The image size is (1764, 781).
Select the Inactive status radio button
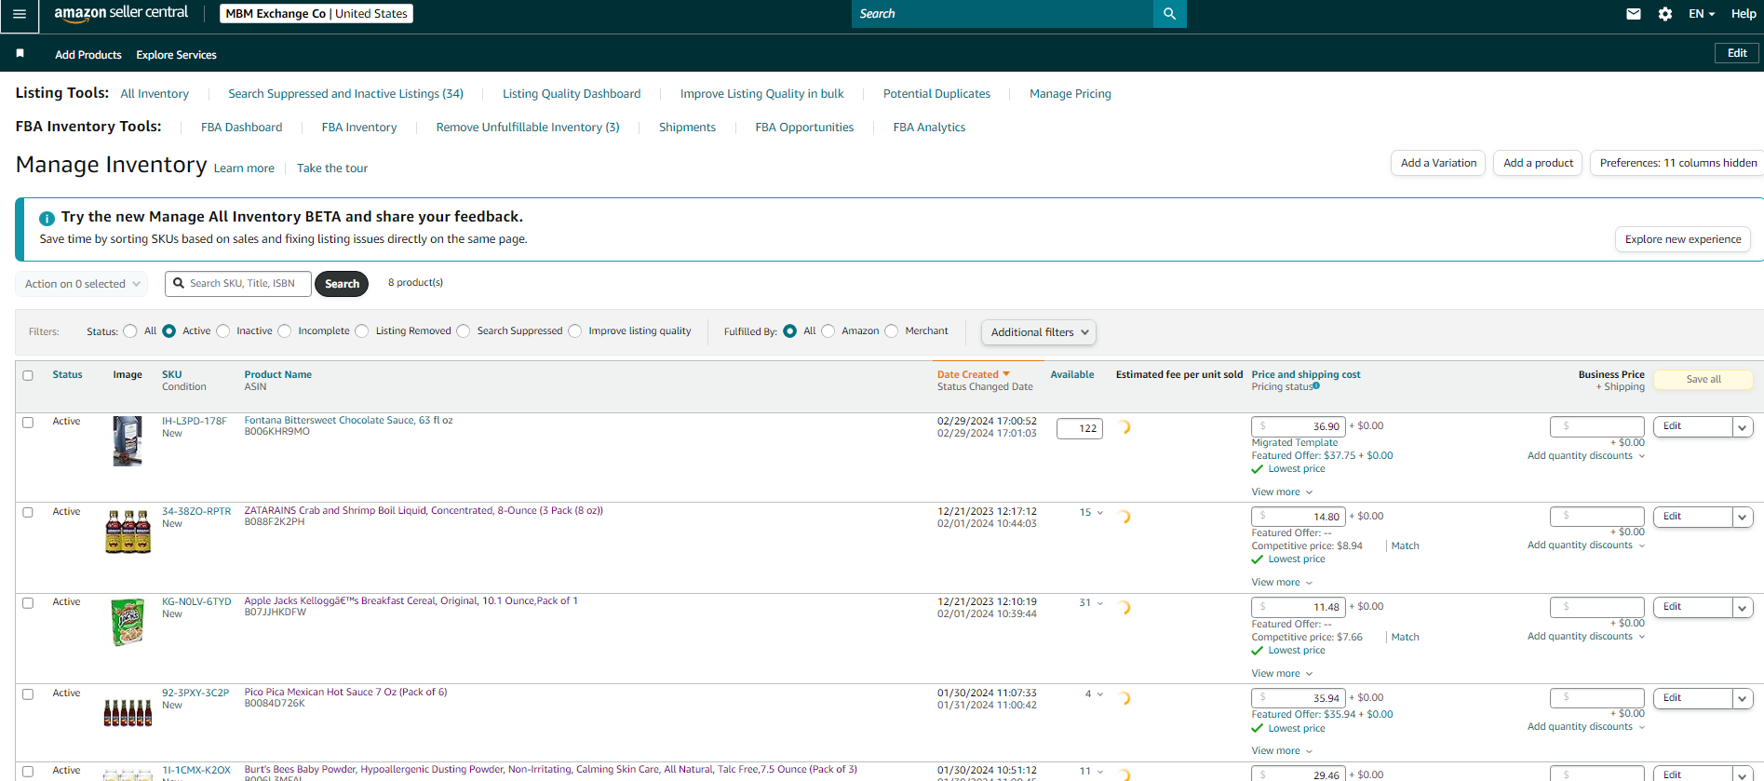point(223,331)
